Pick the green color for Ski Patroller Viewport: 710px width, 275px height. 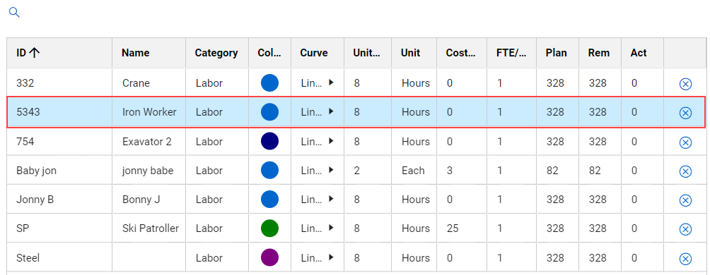269,228
